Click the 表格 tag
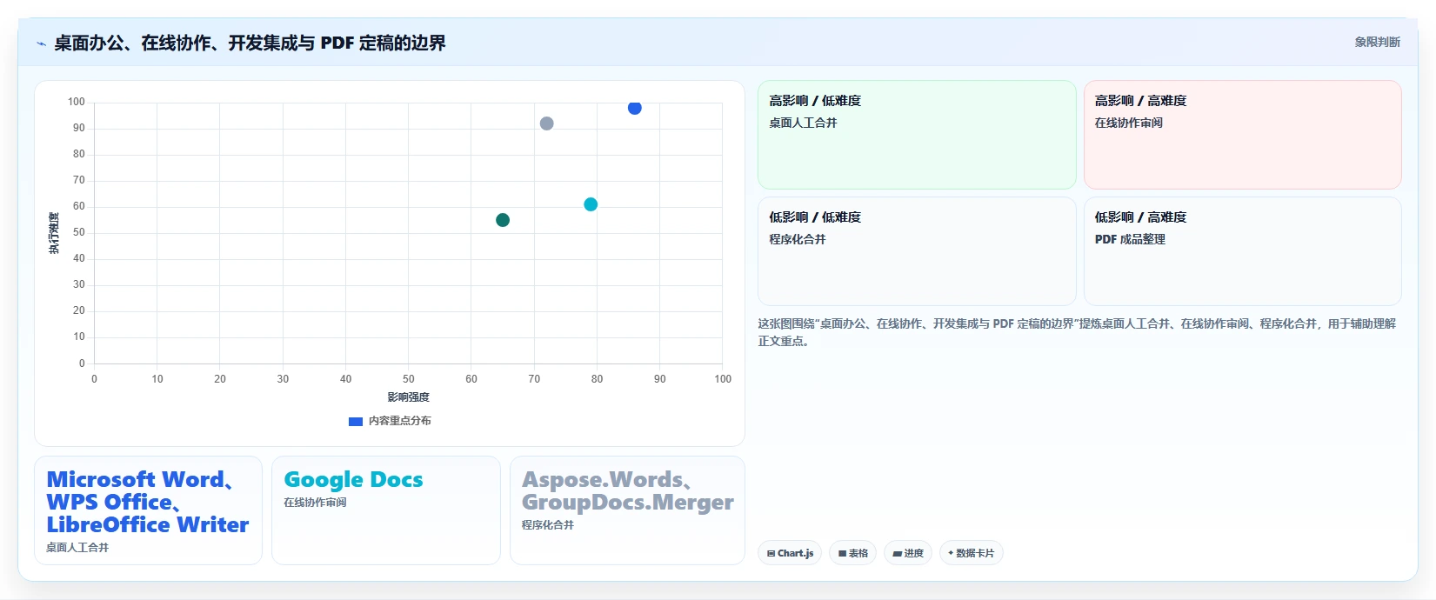 (x=852, y=553)
